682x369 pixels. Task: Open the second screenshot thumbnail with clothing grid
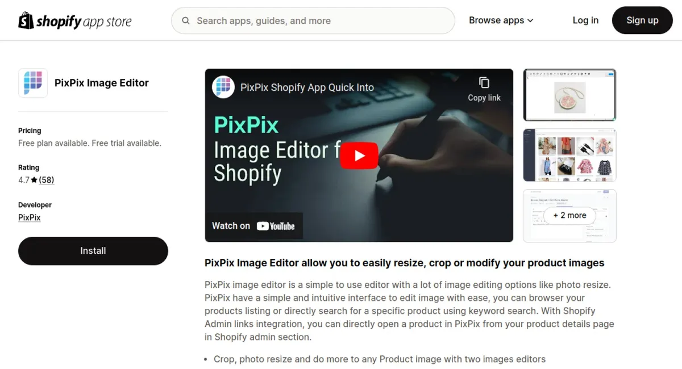569,156
